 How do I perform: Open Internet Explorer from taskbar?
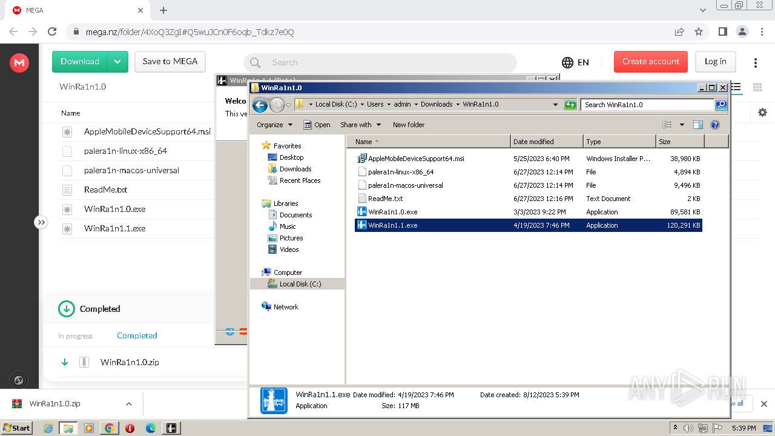click(x=48, y=428)
